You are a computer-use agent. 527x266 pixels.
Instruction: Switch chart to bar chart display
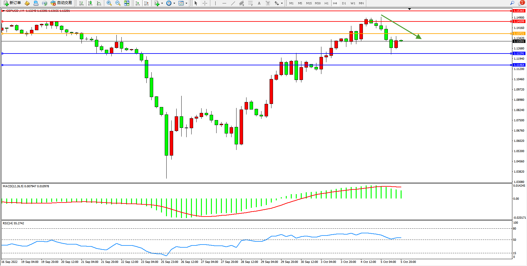[x=81, y=3]
